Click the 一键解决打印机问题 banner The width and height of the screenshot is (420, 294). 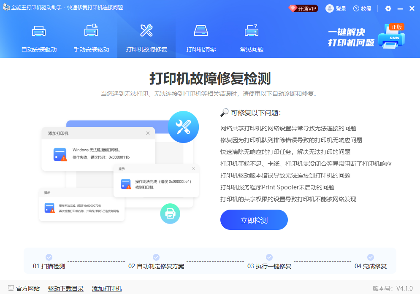(366, 38)
